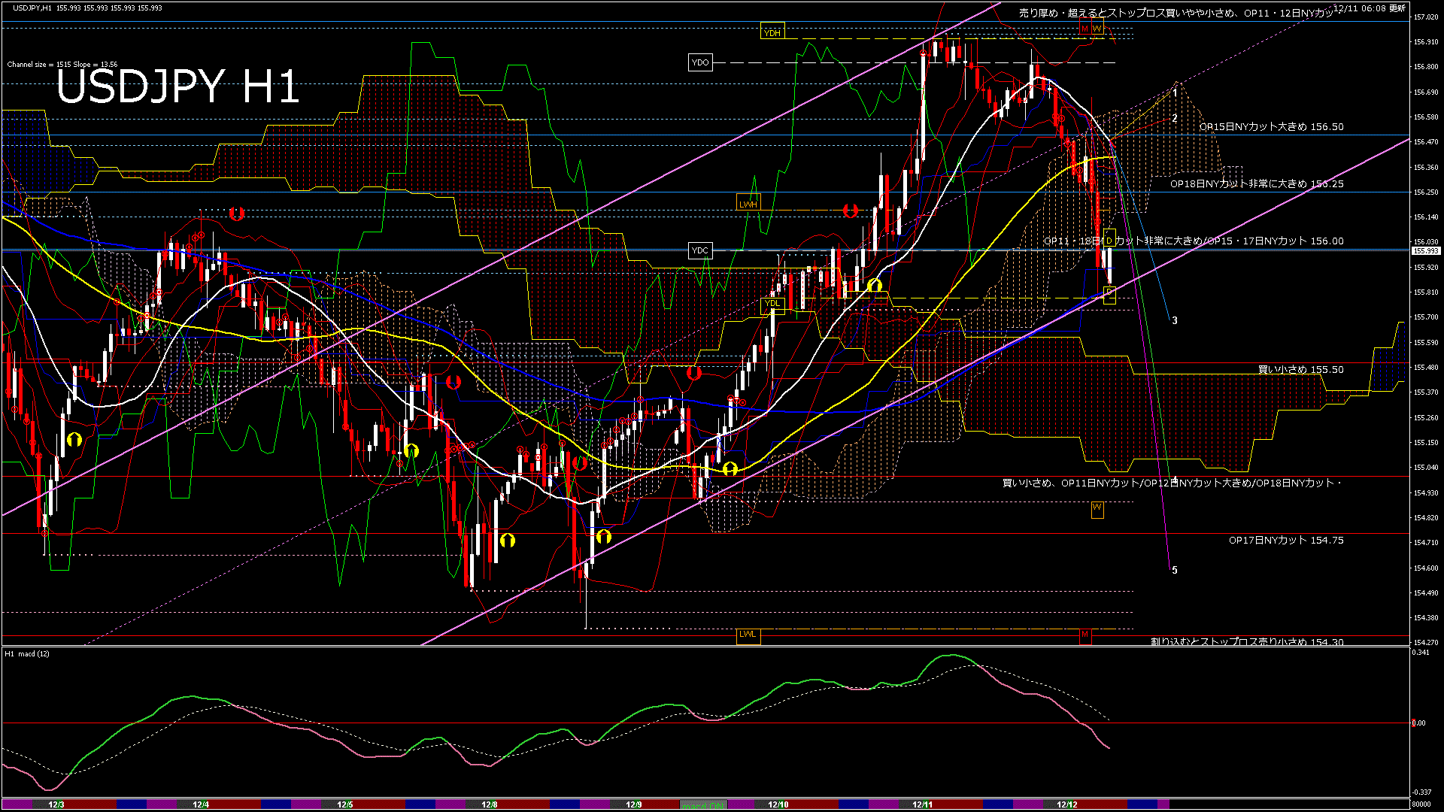Click the YDO yesterday-open label box
The height and width of the screenshot is (812, 1444).
[x=700, y=62]
